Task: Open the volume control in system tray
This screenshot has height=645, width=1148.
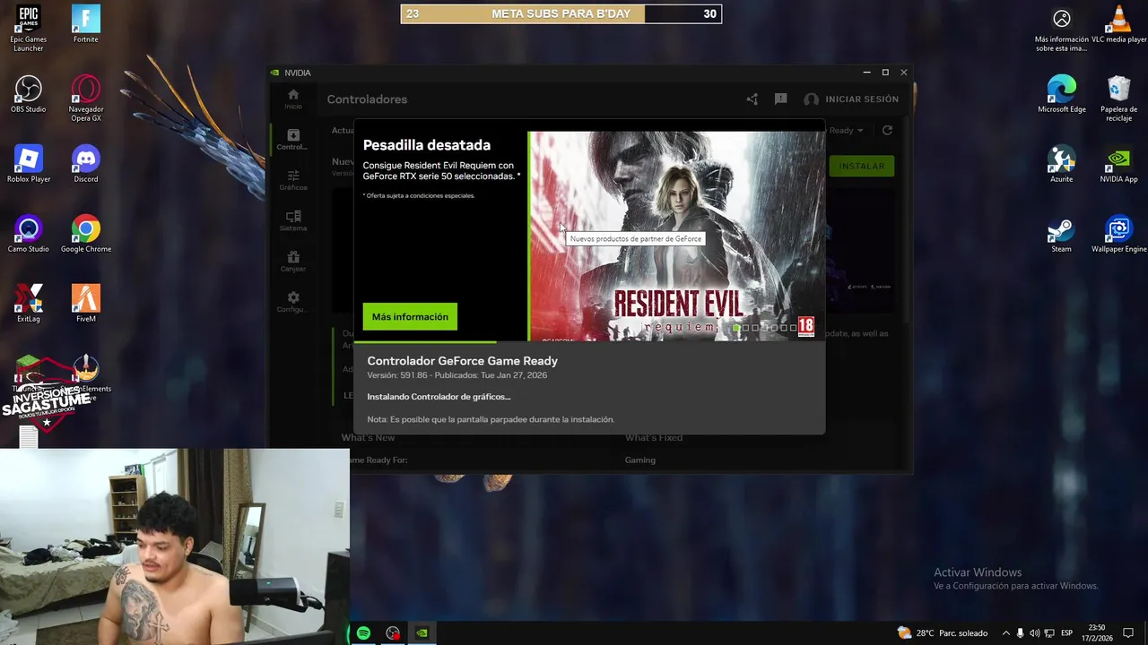Action: click(1034, 633)
